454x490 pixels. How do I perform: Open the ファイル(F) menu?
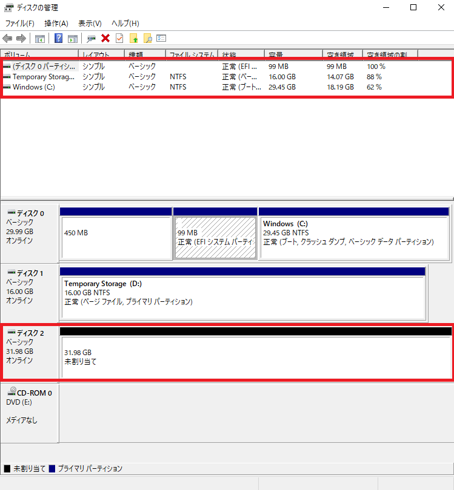19,23
